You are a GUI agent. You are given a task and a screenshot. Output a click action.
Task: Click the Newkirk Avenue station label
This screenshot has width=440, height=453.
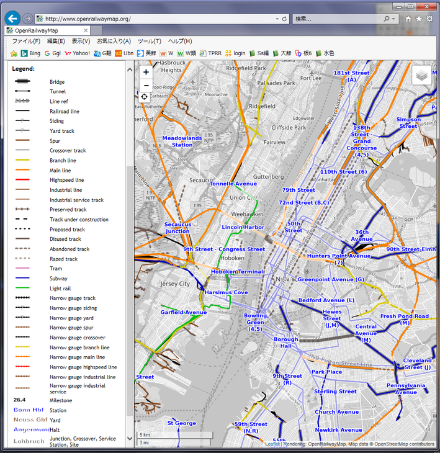[x=339, y=430]
